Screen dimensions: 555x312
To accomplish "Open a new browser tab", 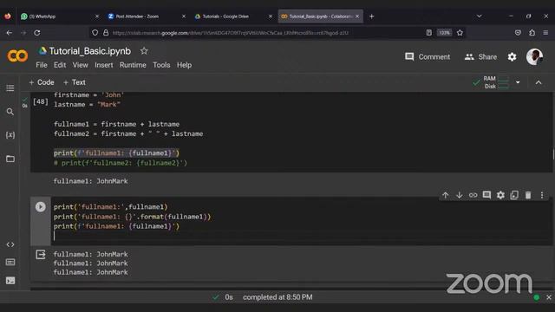I will tap(372, 16).
